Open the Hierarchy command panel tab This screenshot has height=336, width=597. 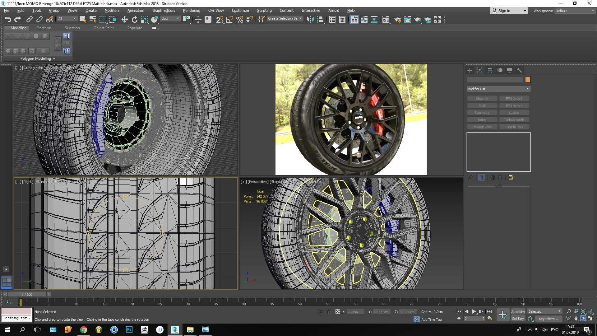(x=489, y=70)
